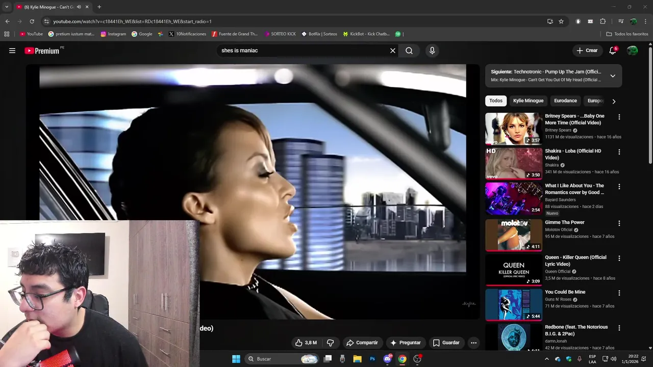Open options for You Could Be Mine
Image resolution: width=653 pixels, height=367 pixels.
coord(619,293)
